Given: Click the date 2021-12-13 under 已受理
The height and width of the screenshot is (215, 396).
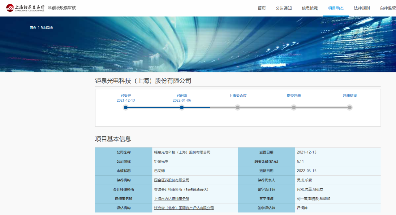Looking at the screenshot, I should click(x=126, y=100).
